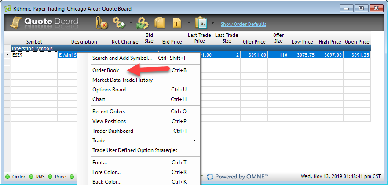Click the Symbol column header
388x185 pixels.
[x=34, y=42]
